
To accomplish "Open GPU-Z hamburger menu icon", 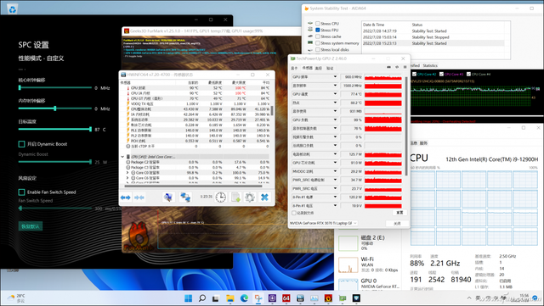I will [x=405, y=67].
